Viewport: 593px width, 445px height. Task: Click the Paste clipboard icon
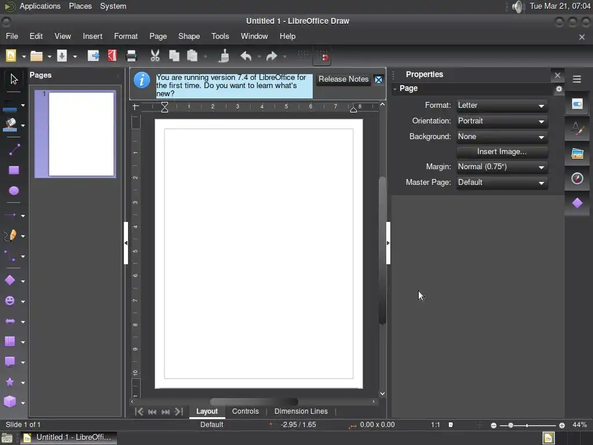(192, 56)
